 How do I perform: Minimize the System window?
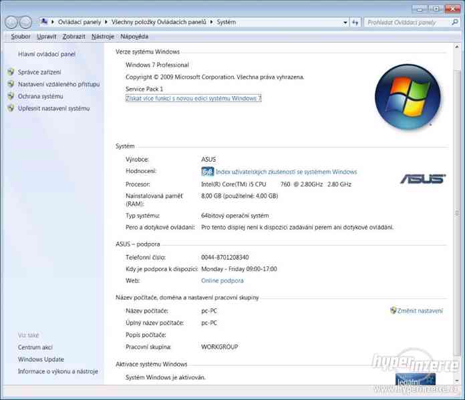pyautogui.click(x=420, y=9)
